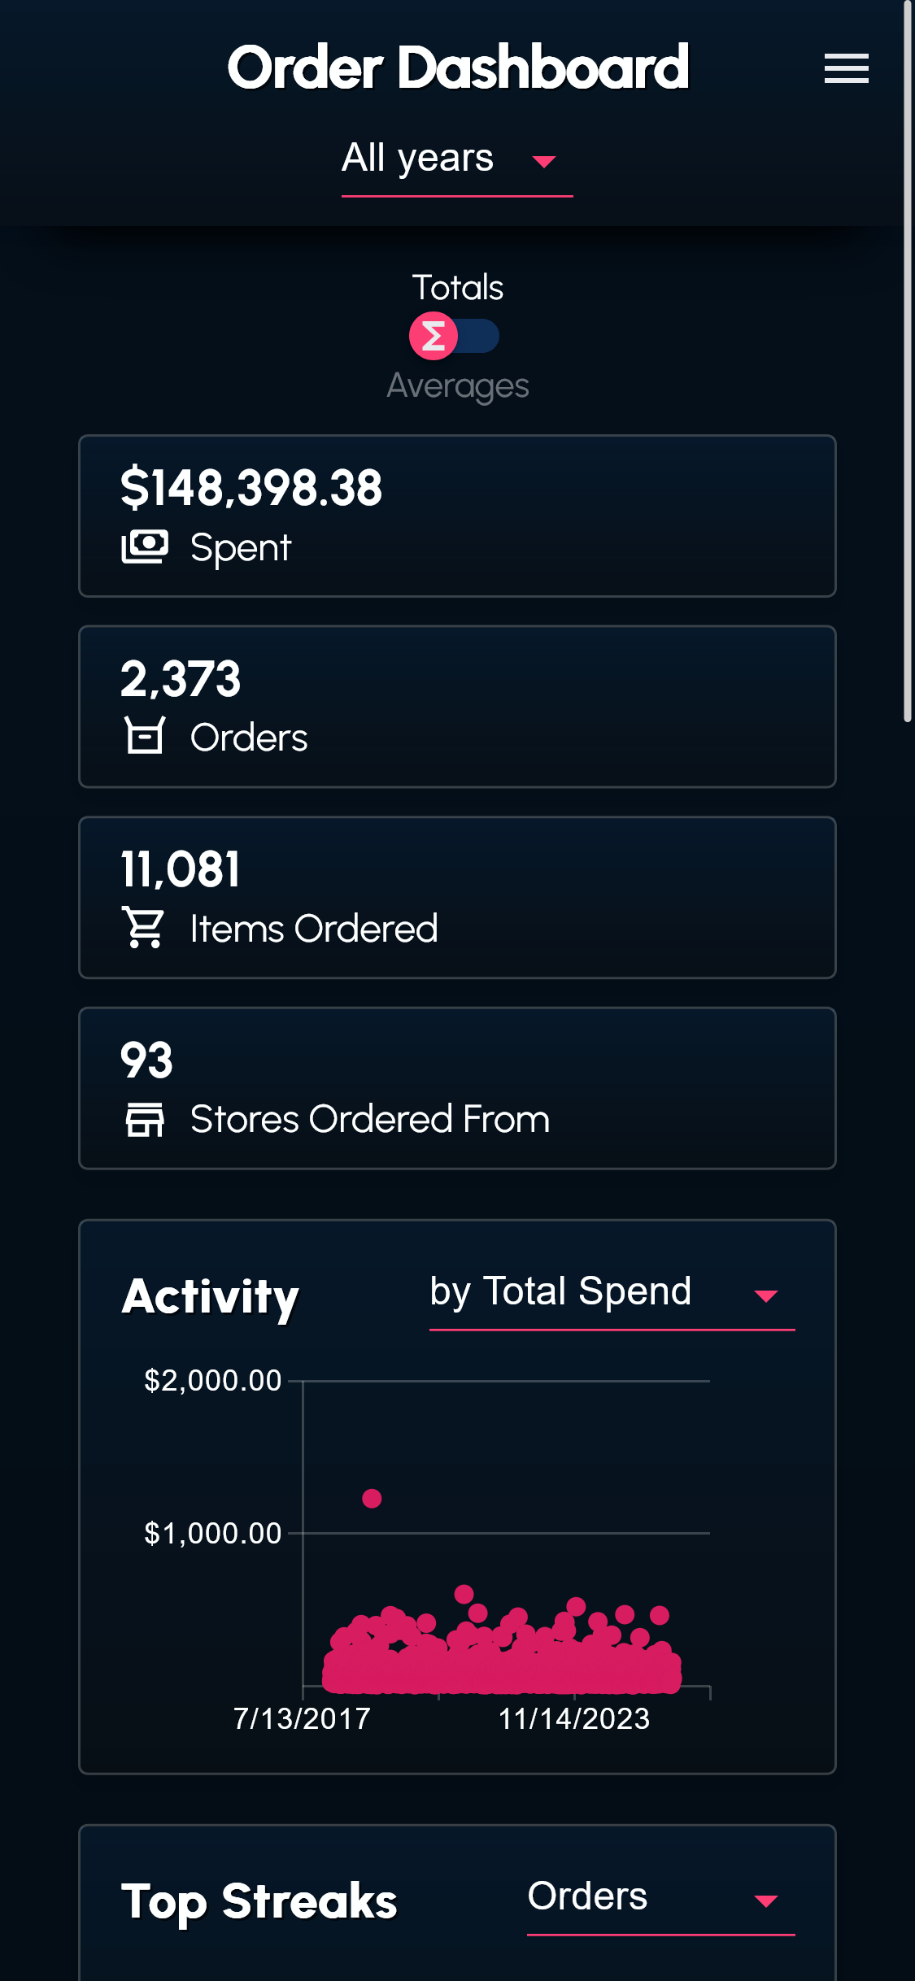The image size is (915, 1981).
Task: Click the Order Dashboard title
Action: tap(457, 67)
